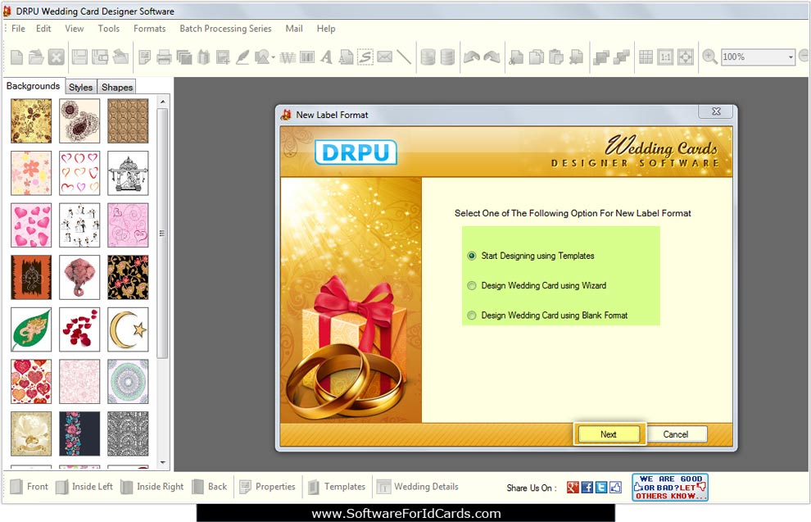Viewport: 811px width, 522px height.
Task: Click the Redo arrow icon
Action: [x=492, y=57]
